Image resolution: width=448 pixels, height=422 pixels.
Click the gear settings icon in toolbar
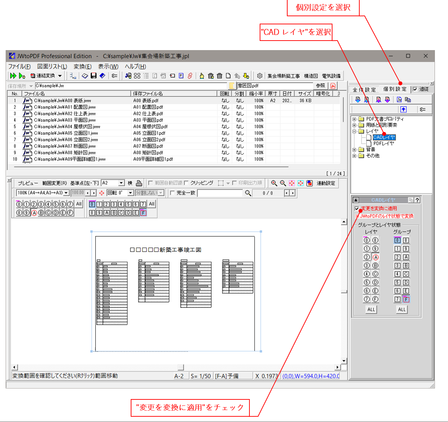pyautogui.click(x=260, y=76)
